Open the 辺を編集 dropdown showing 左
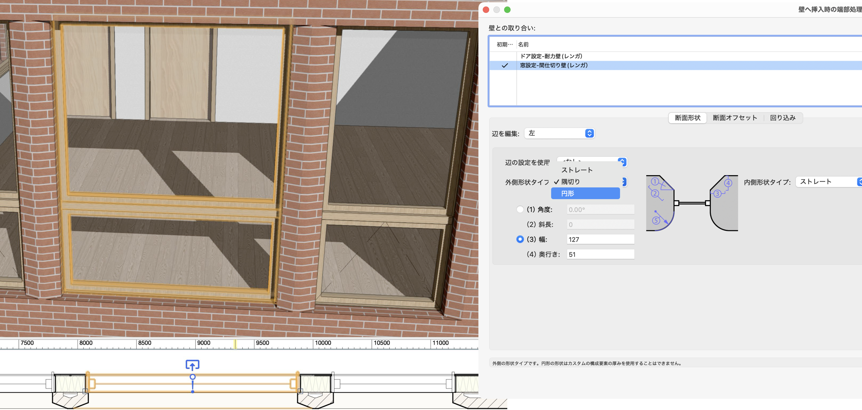 pyautogui.click(x=559, y=133)
